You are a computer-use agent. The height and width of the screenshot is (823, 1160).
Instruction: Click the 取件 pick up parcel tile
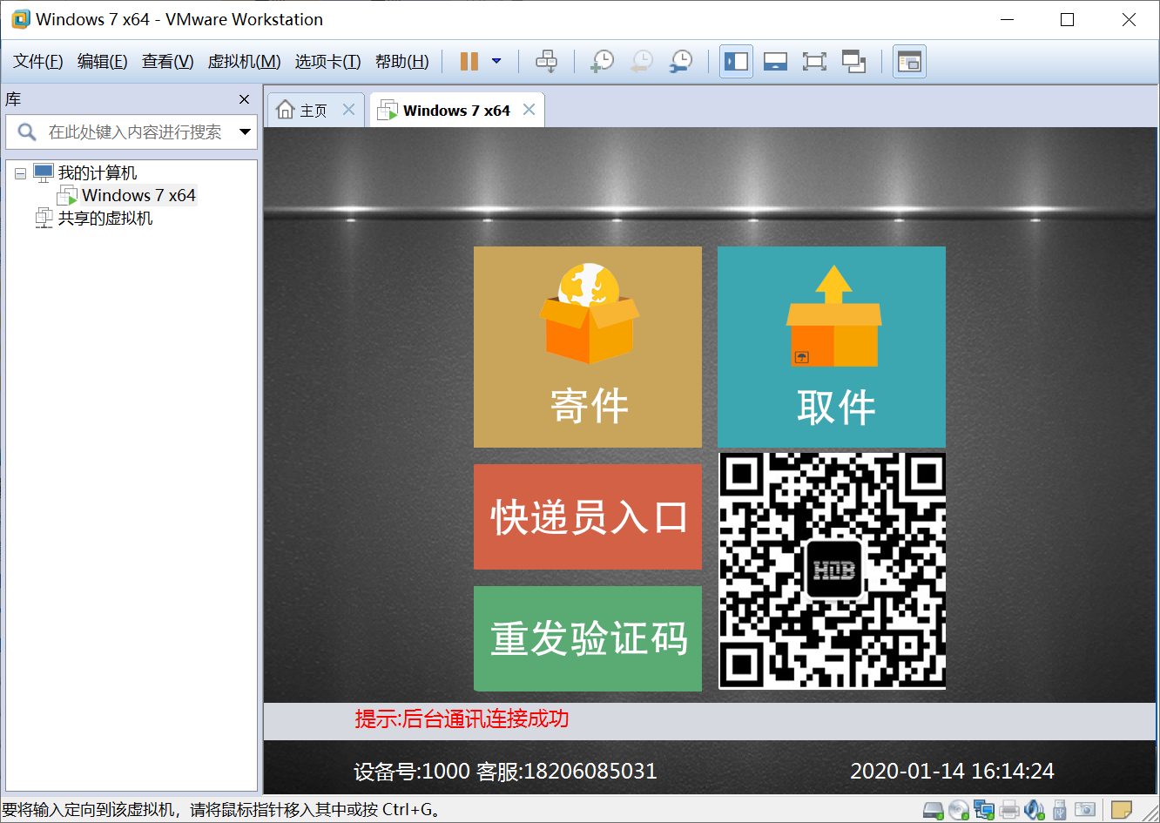coord(832,347)
